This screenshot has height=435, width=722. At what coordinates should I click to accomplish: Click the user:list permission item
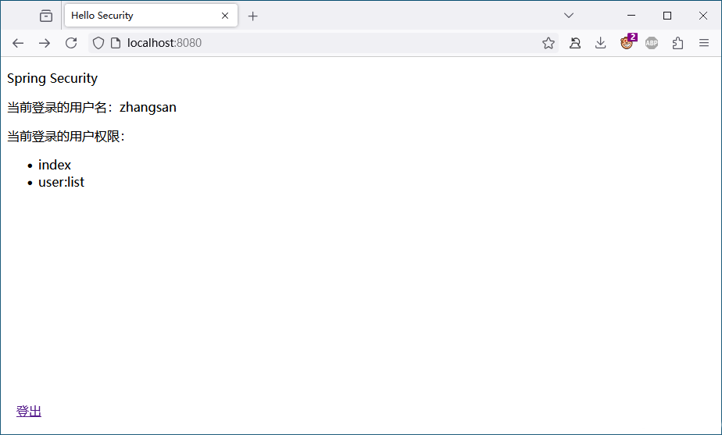pos(61,182)
